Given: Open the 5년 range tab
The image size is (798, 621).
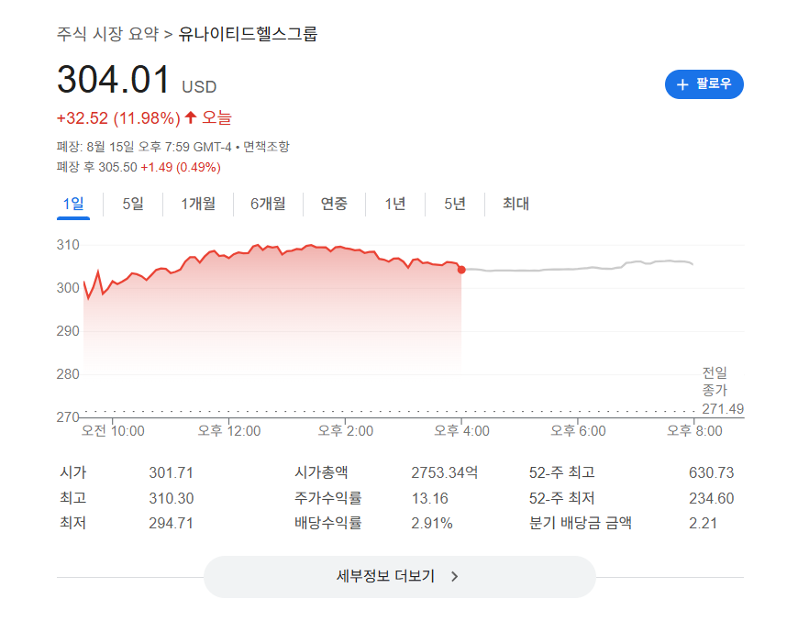Looking at the screenshot, I should 454,205.
